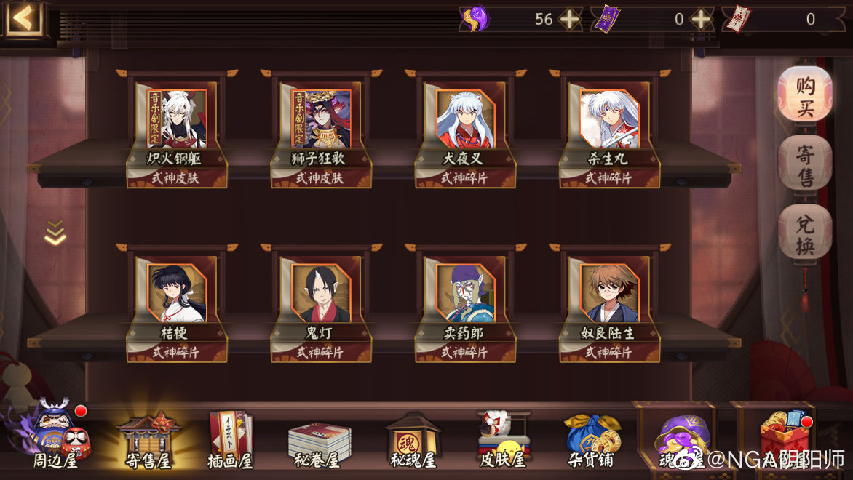Image resolution: width=853 pixels, height=480 pixels.
Task: Go back with the top-left arrow
Action: (x=23, y=18)
